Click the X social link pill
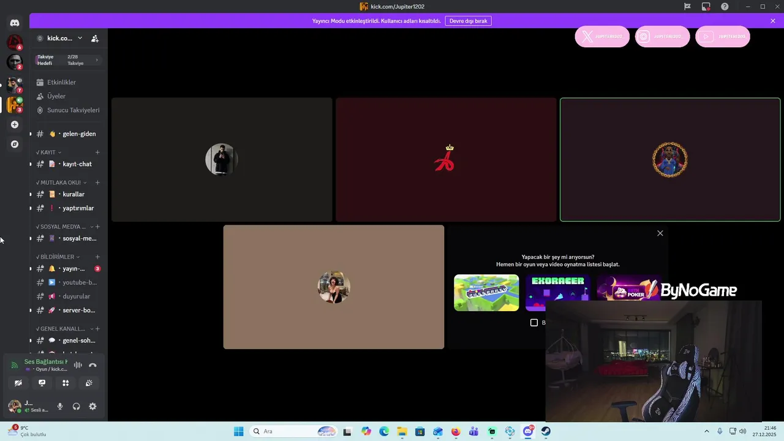The height and width of the screenshot is (441, 784). [x=602, y=37]
